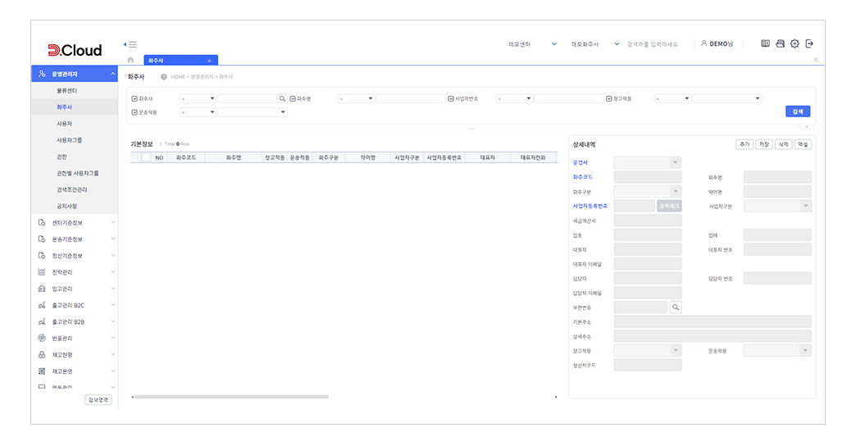This screenshot has height=446, width=856.
Task: Collapse search panel with small up arrow
Action: [x=807, y=126]
